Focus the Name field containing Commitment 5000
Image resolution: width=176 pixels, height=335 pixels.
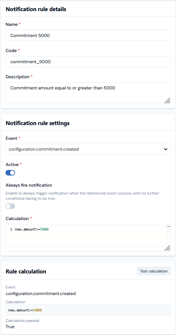(x=88, y=35)
